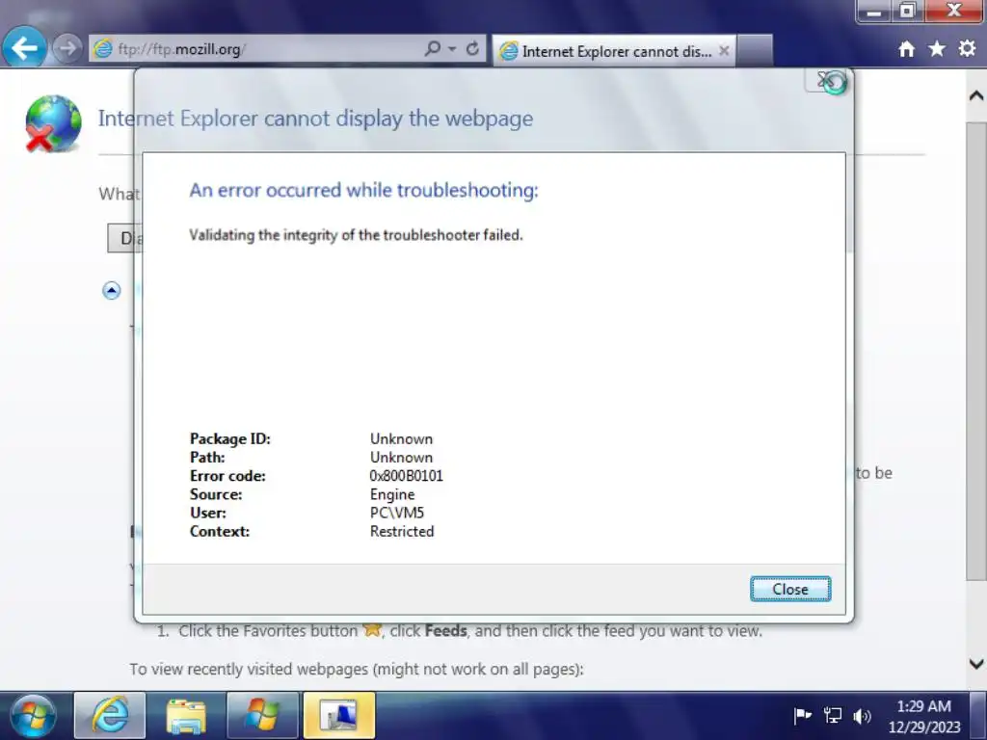Click the Context value Restricted
This screenshot has height=740, width=987.
pos(402,531)
